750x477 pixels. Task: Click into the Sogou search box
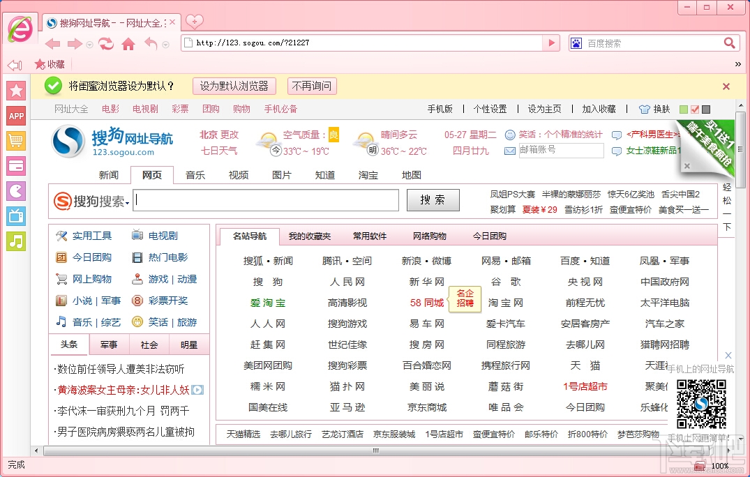click(266, 199)
